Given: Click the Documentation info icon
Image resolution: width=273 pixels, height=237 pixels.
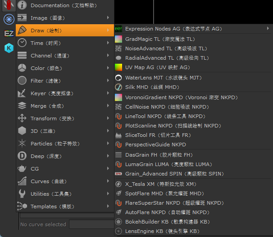Looking at the screenshot, I should (22, 5).
